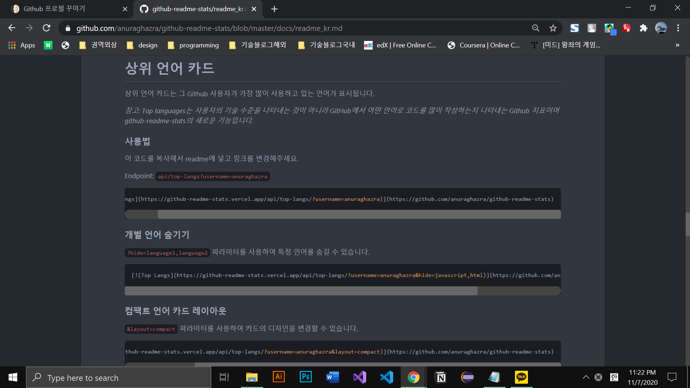Launch Adobe Photoshop from the taskbar
The image size is (690, 388).
305,377
